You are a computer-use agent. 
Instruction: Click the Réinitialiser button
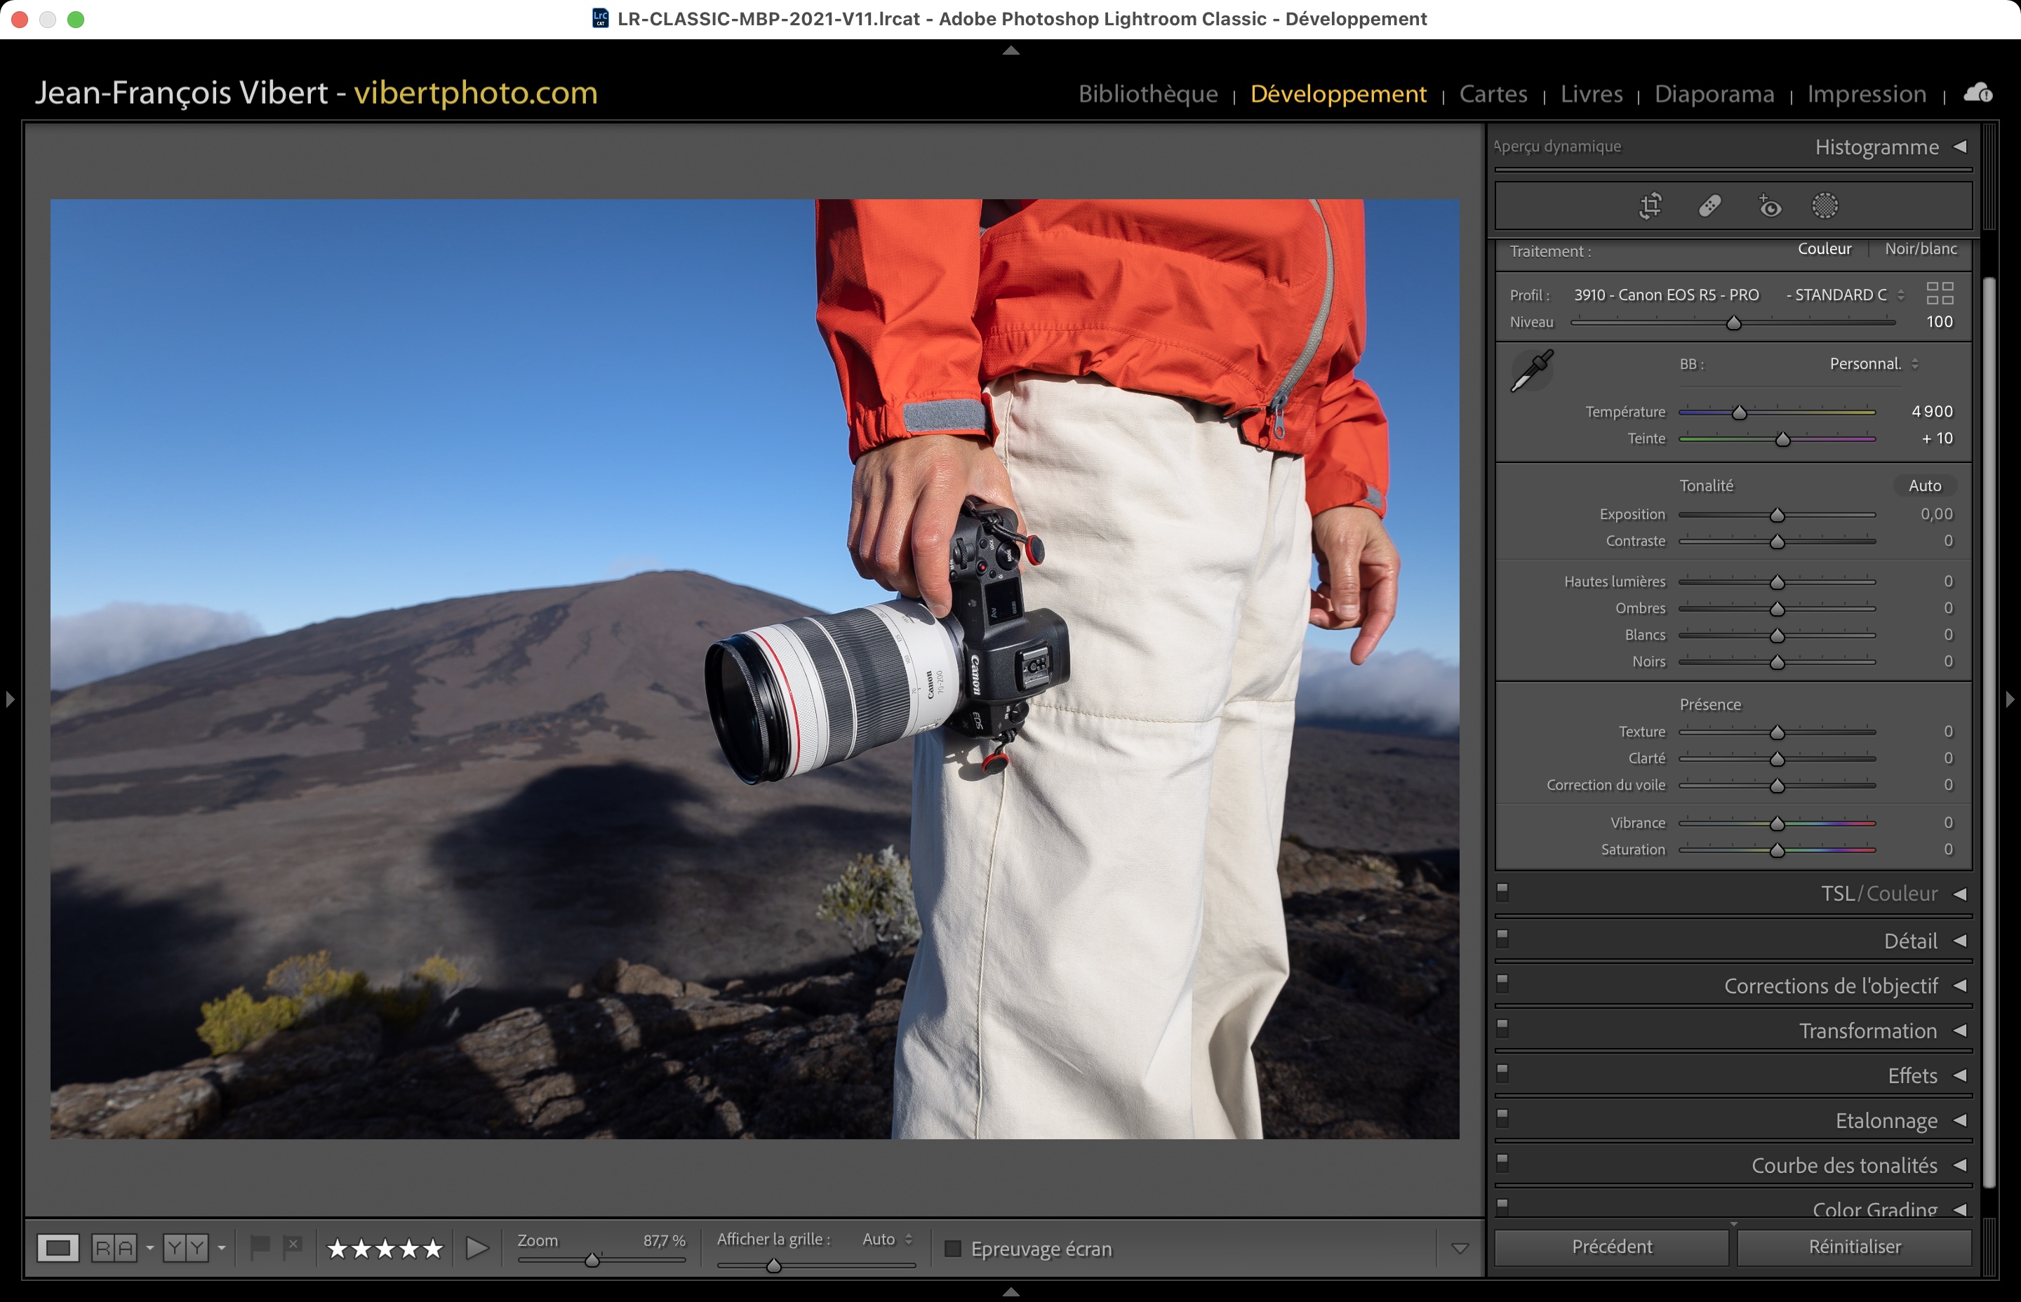1853,1247
